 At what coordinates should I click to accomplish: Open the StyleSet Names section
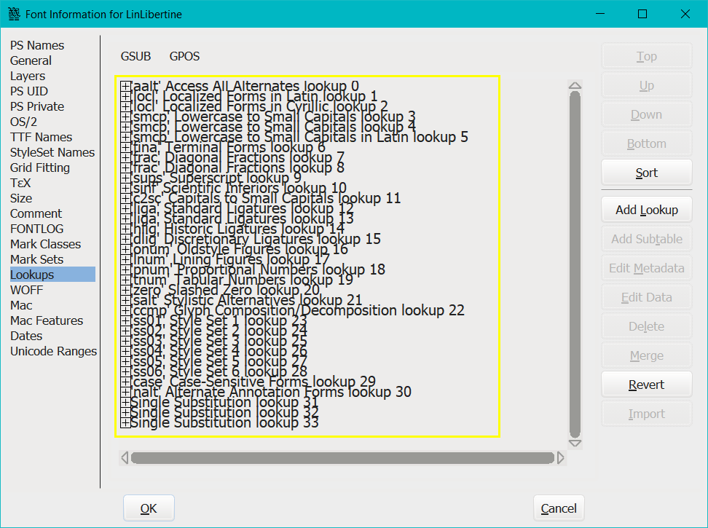point(52,152)
